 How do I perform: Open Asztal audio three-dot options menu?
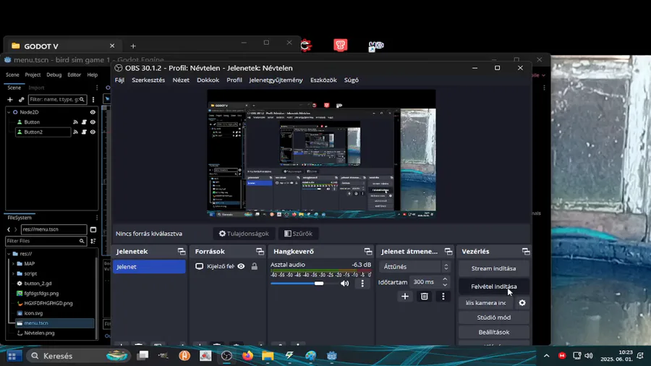(362, 284)
